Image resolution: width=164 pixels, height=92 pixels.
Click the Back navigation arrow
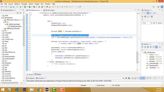tap(70, 7)
